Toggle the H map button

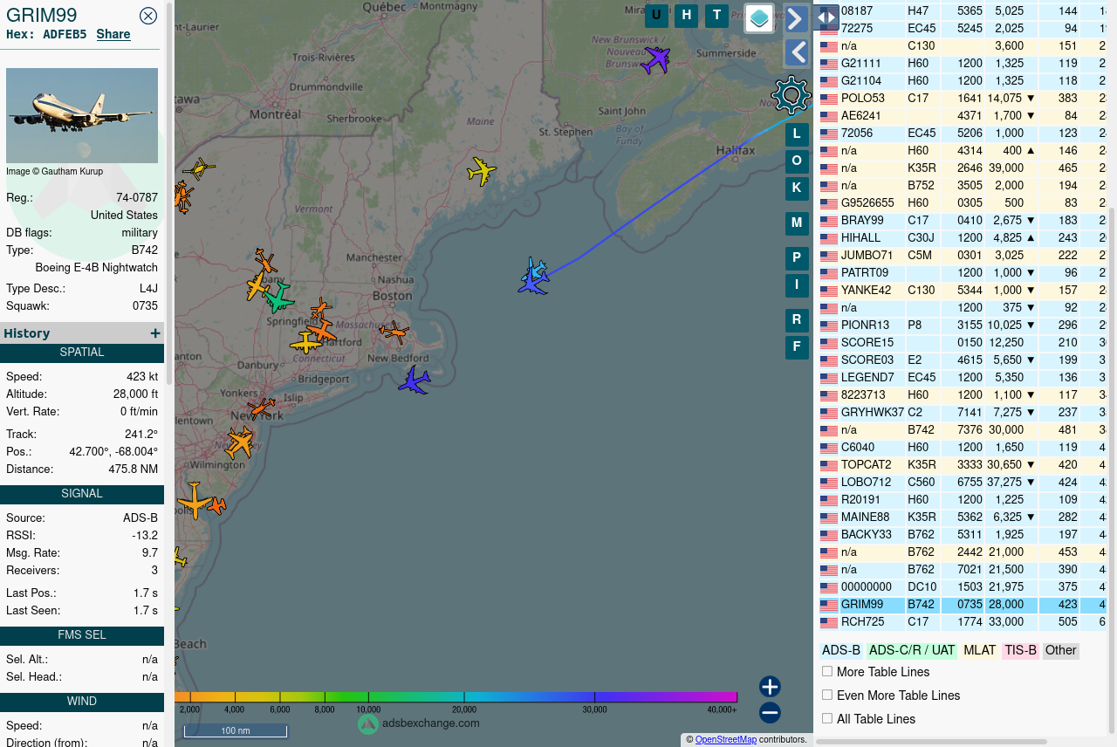pos(687,15)
